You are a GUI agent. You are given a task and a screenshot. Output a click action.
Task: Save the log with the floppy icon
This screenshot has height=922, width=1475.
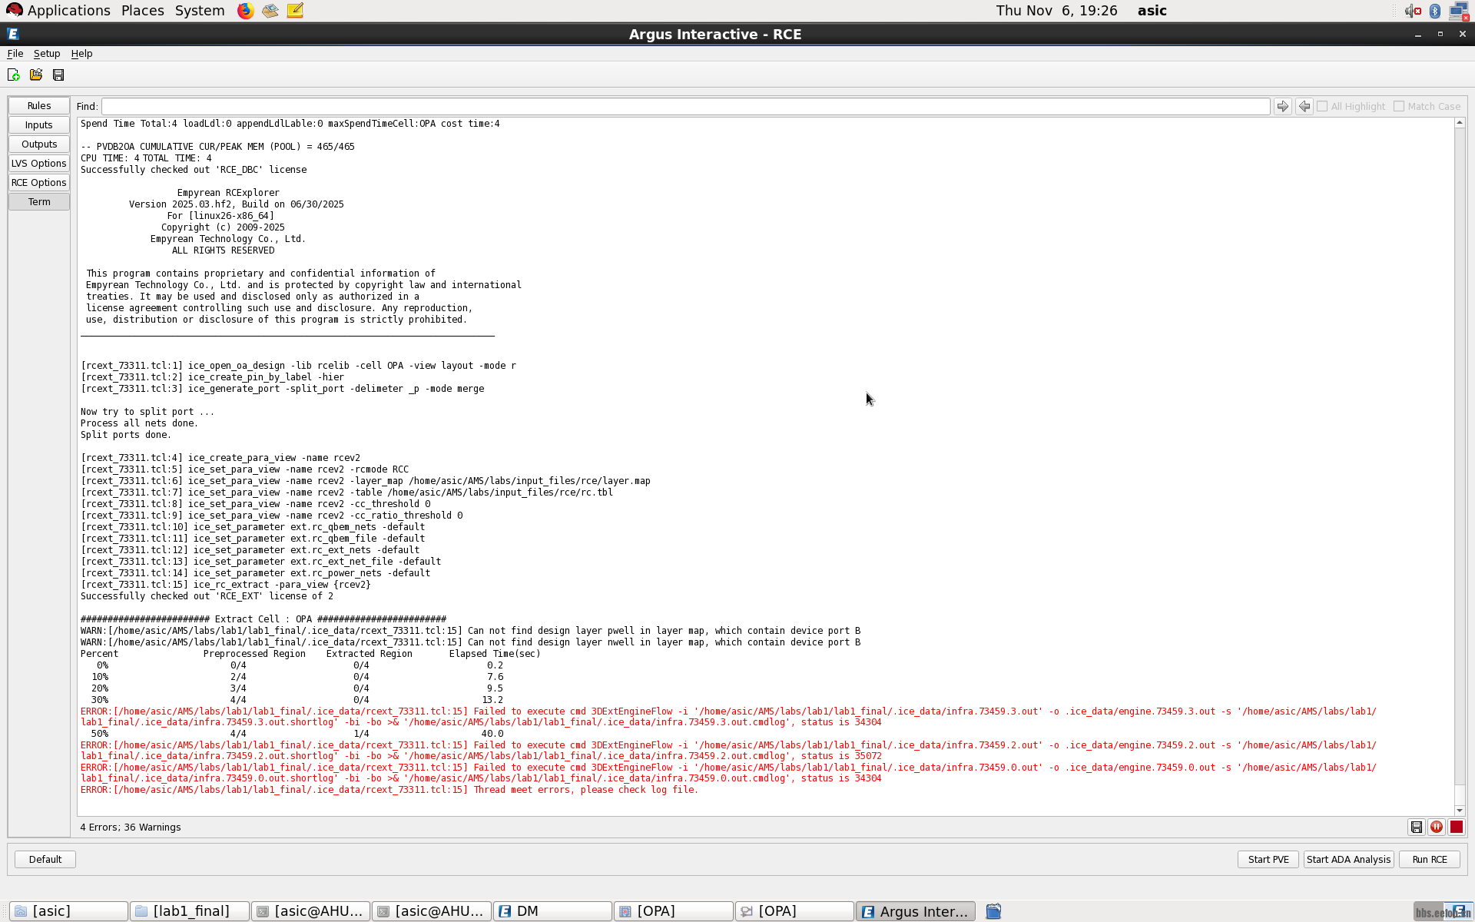pyautogui.click(x=1416, y=827)
